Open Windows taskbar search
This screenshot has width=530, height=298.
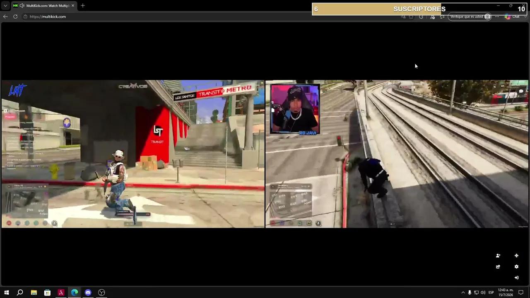[x=20, y=293]
